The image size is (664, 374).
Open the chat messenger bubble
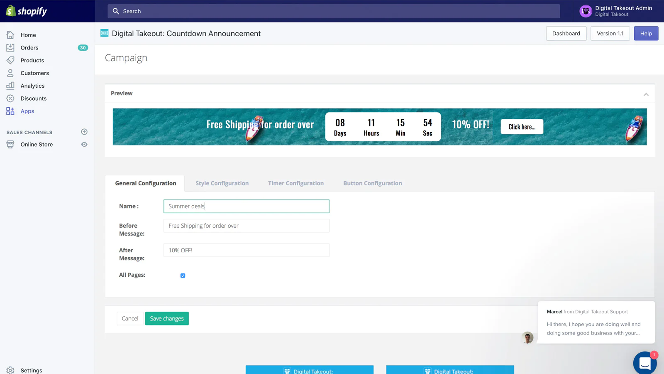click(x=645, y=363)
